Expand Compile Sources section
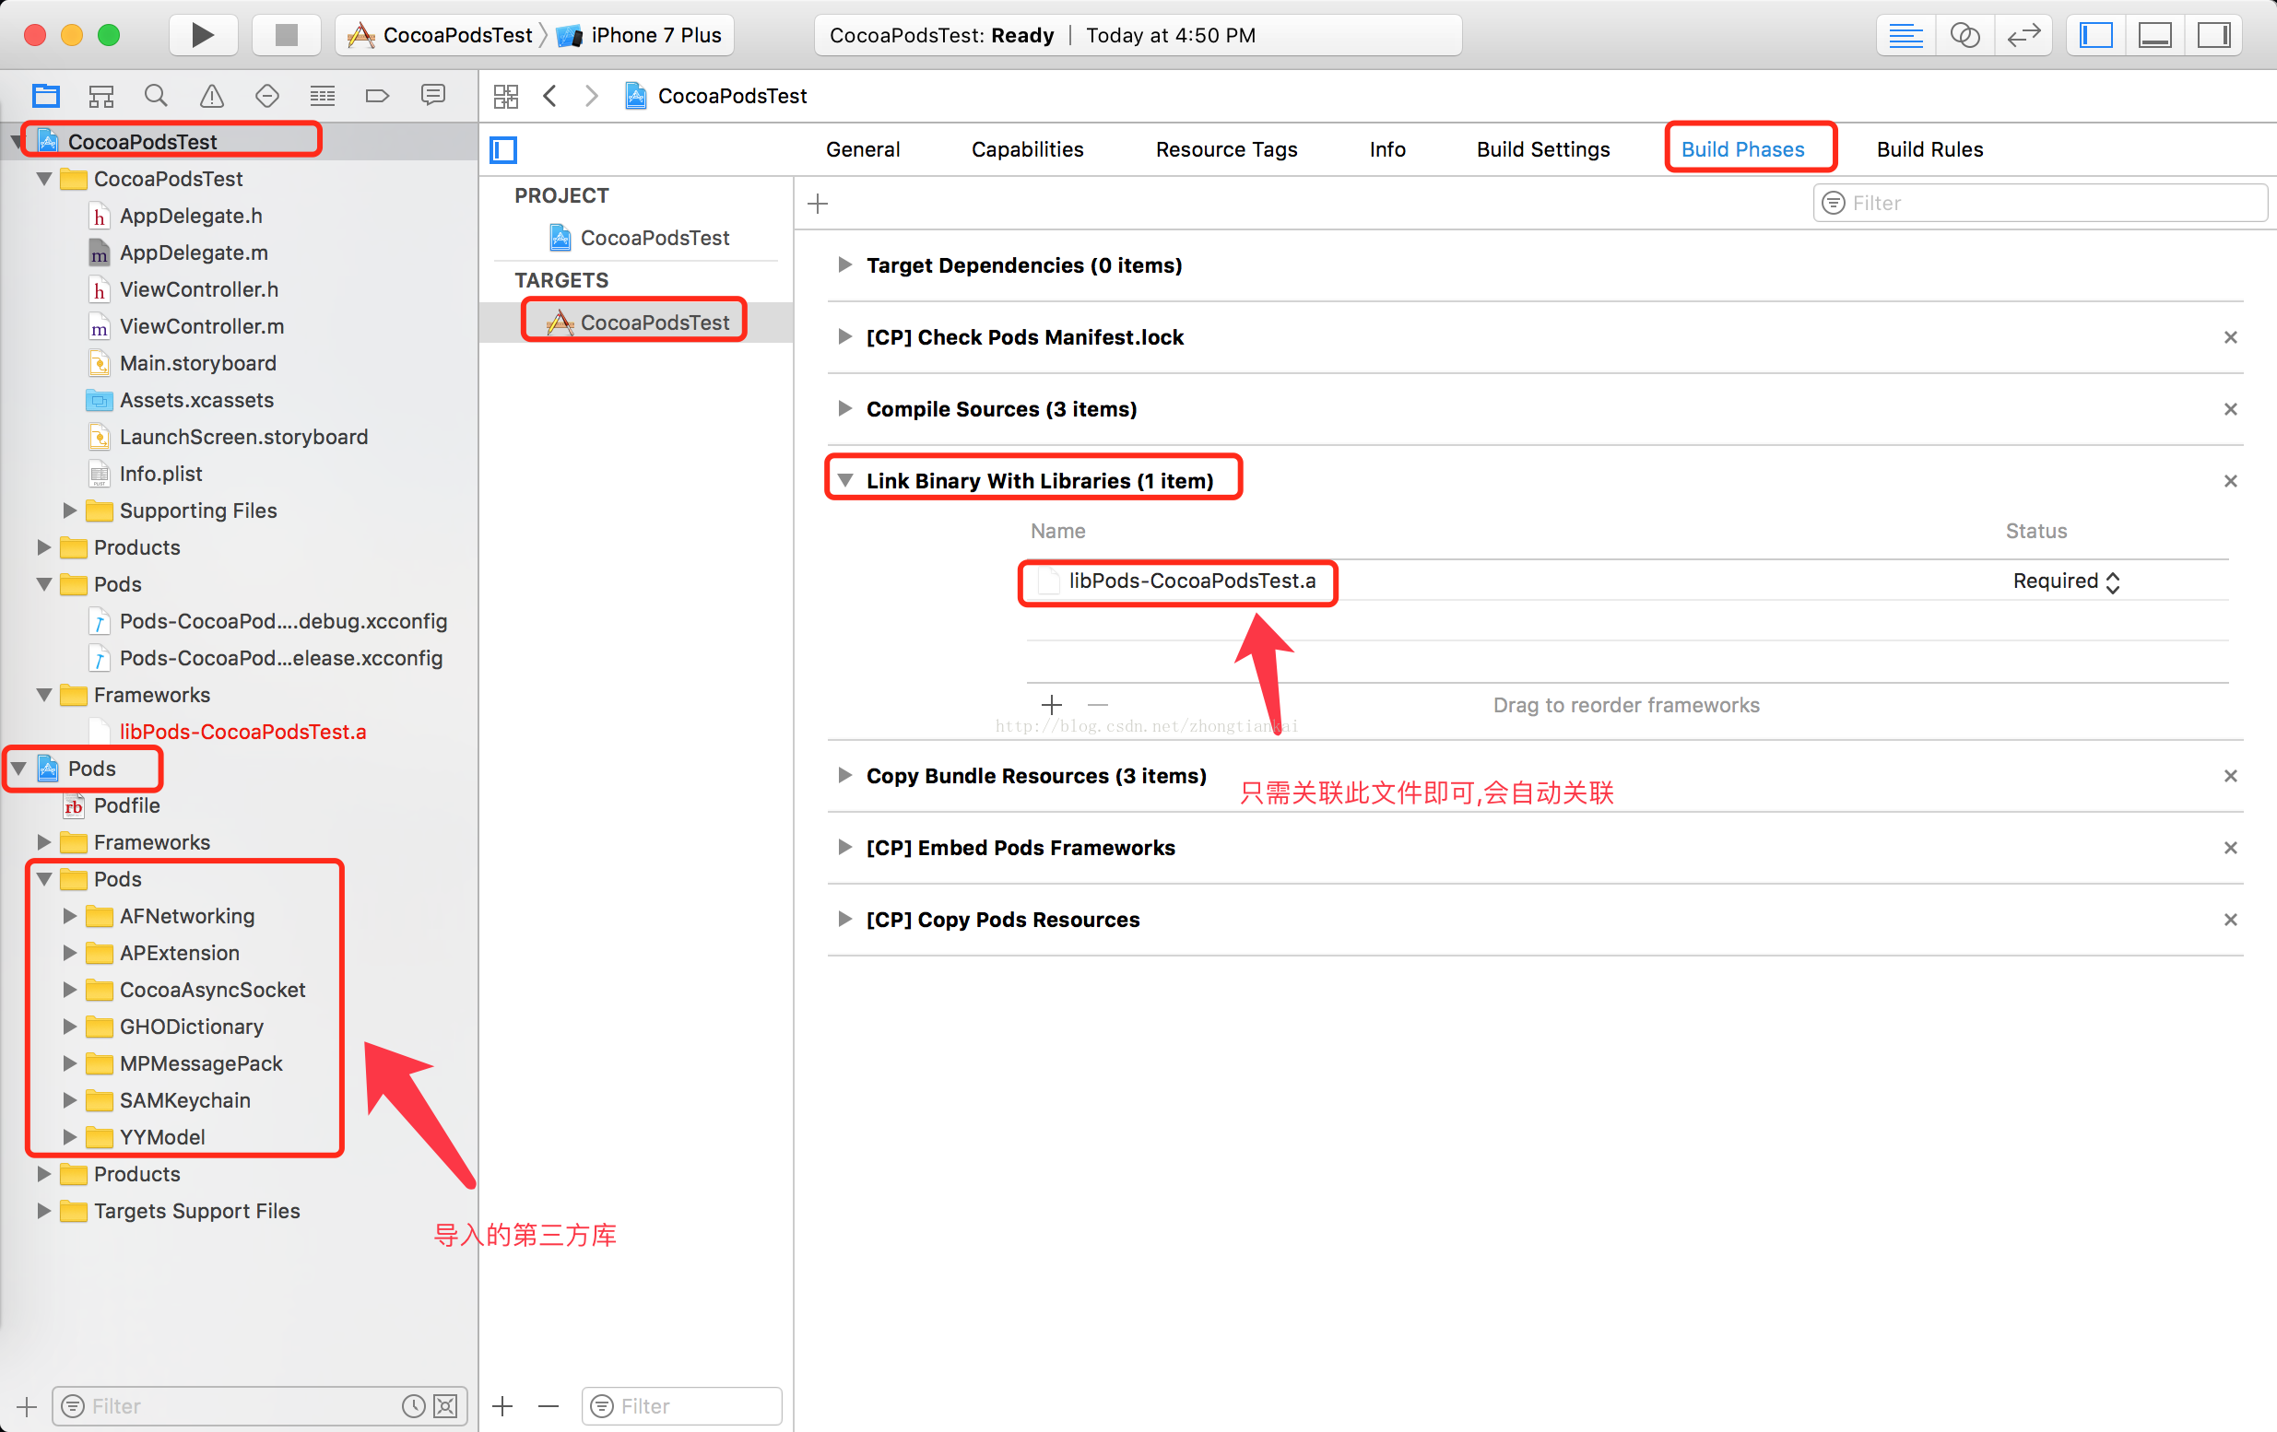This screenshot has width=2277, height=1432. pyautogui.click(x=844, y=409)
